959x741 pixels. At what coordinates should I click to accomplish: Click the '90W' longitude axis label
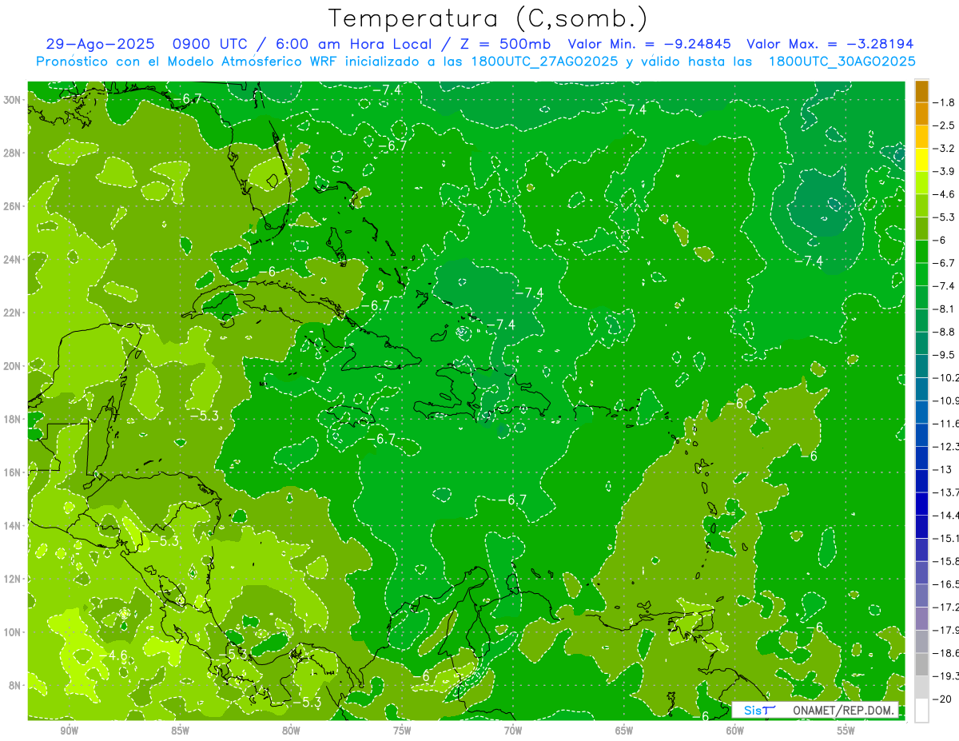point(69,730)
